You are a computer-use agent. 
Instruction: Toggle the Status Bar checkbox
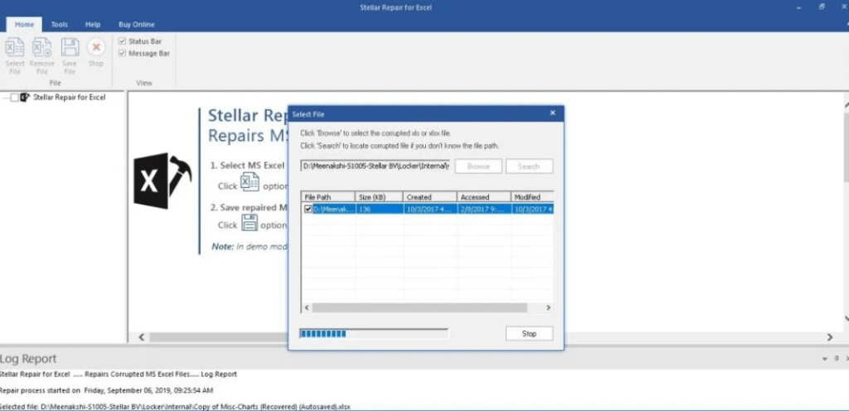[x=123, y=41]
